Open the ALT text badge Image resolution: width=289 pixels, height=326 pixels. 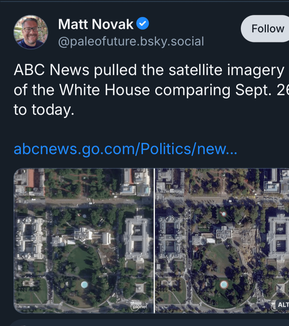282,305
